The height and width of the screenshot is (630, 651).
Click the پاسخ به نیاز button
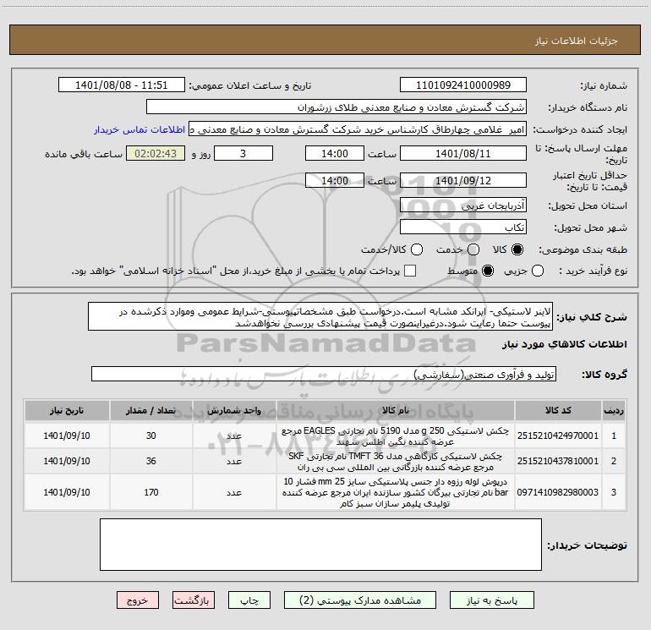[x=492, y=600]
